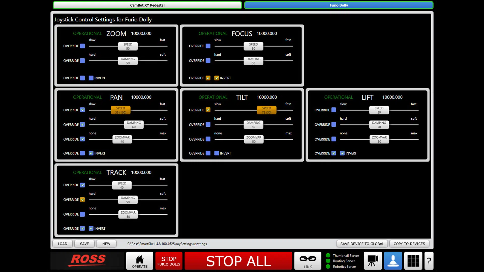Toggle LIFT speed override checkbox

[x=334, y=110]
